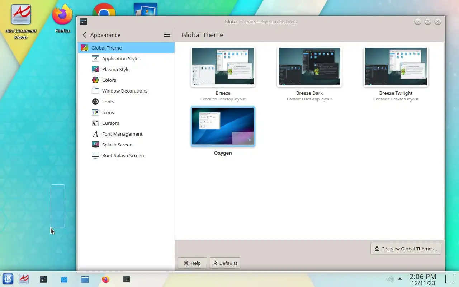Viewport: 459px width, 287px height.
Task: Click the Font Management 'A' icon
Action: coord(95,134)
